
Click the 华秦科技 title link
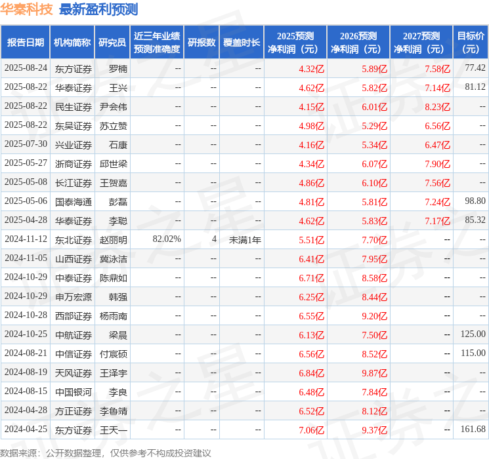(26, 9)
